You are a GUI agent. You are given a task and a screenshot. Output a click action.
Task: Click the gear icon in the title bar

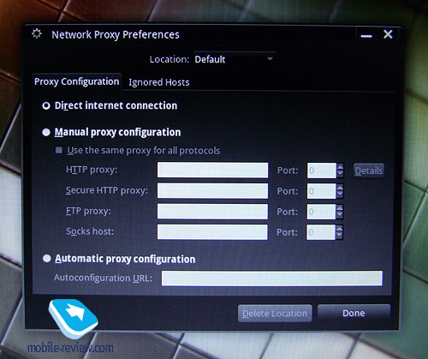[37, 33]
